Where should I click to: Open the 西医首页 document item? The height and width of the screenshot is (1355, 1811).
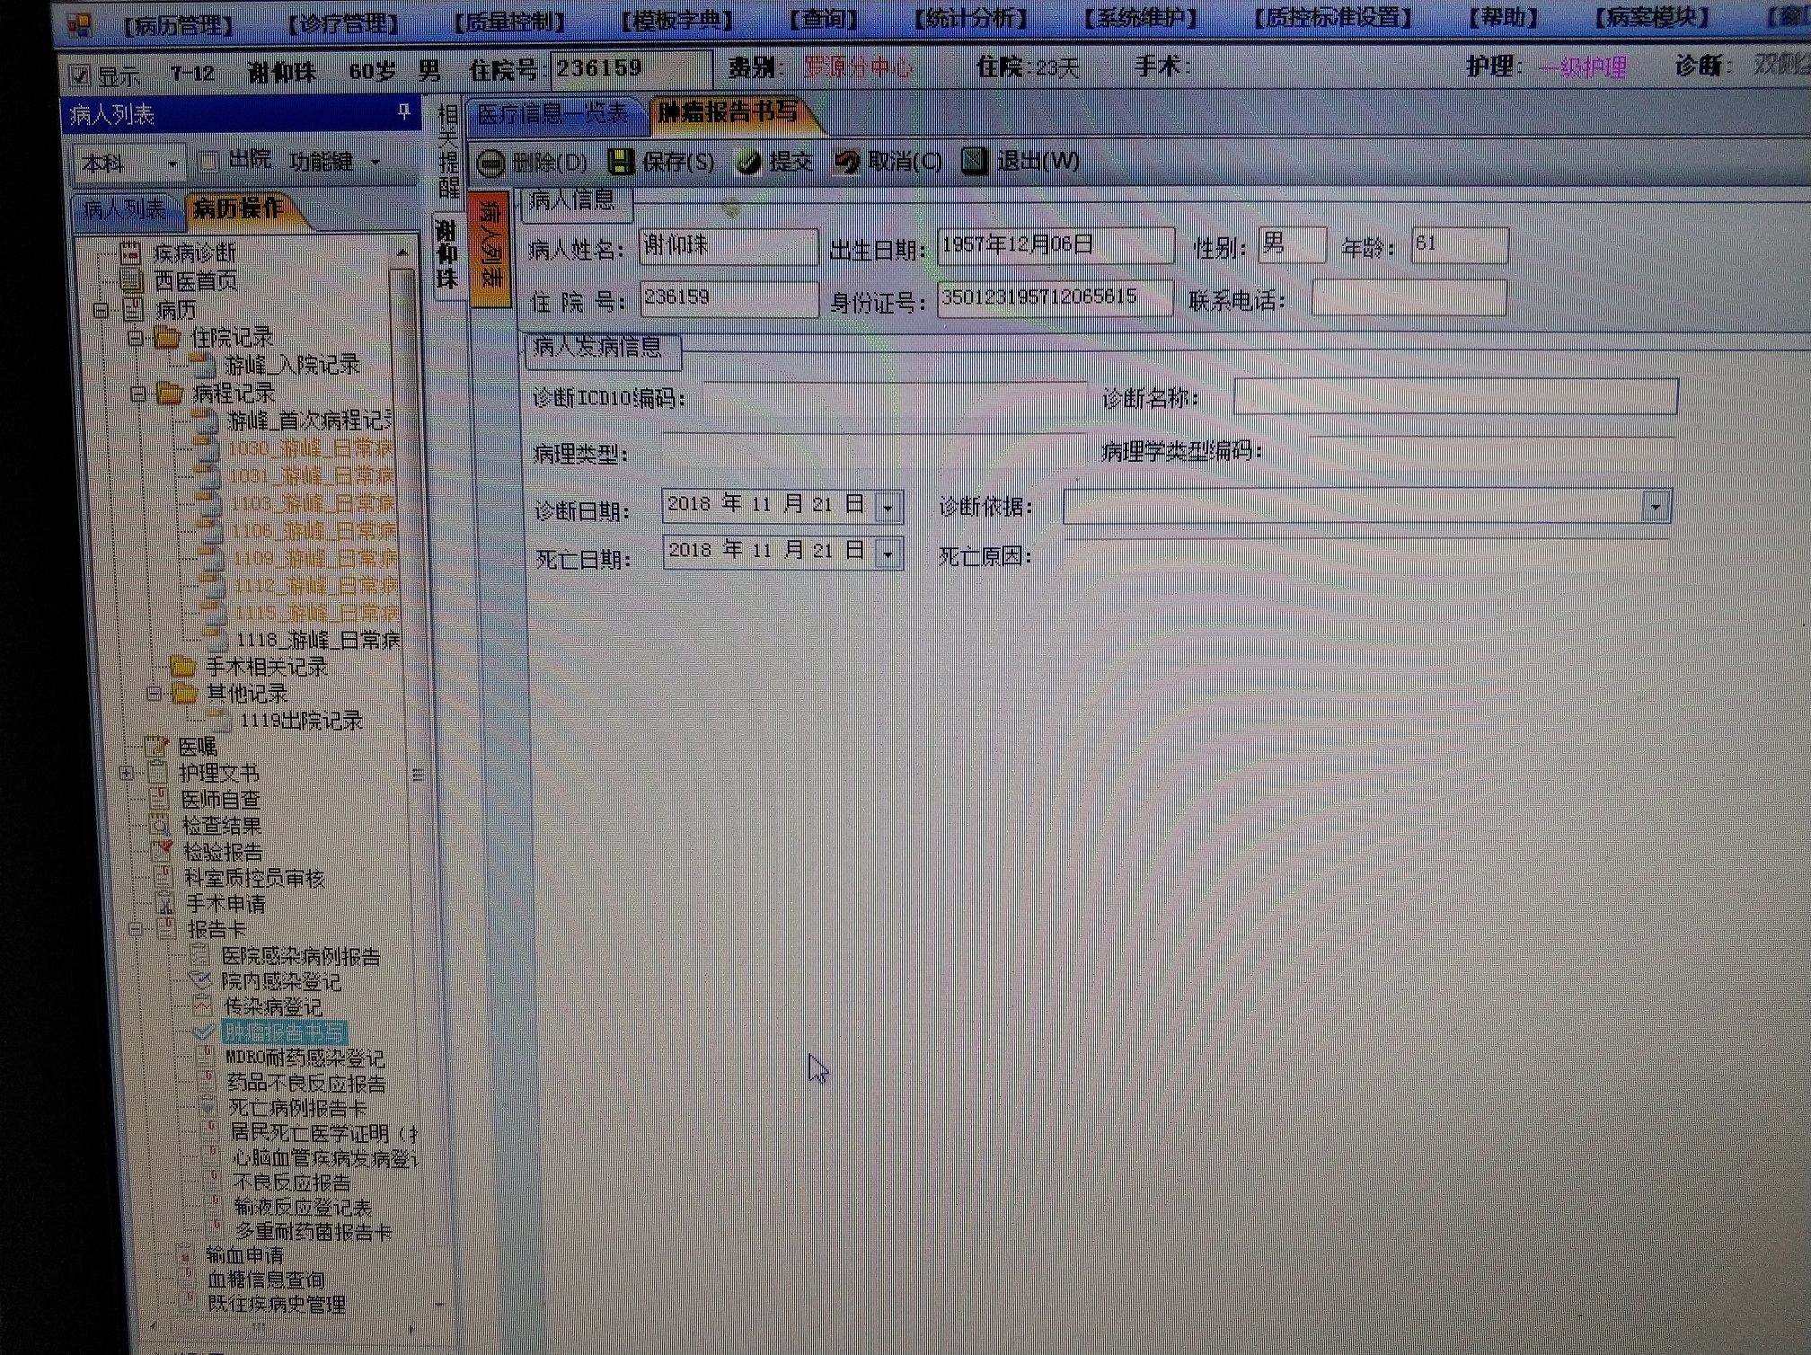point(195,281)
